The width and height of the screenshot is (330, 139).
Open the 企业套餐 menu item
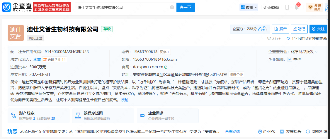271,8
